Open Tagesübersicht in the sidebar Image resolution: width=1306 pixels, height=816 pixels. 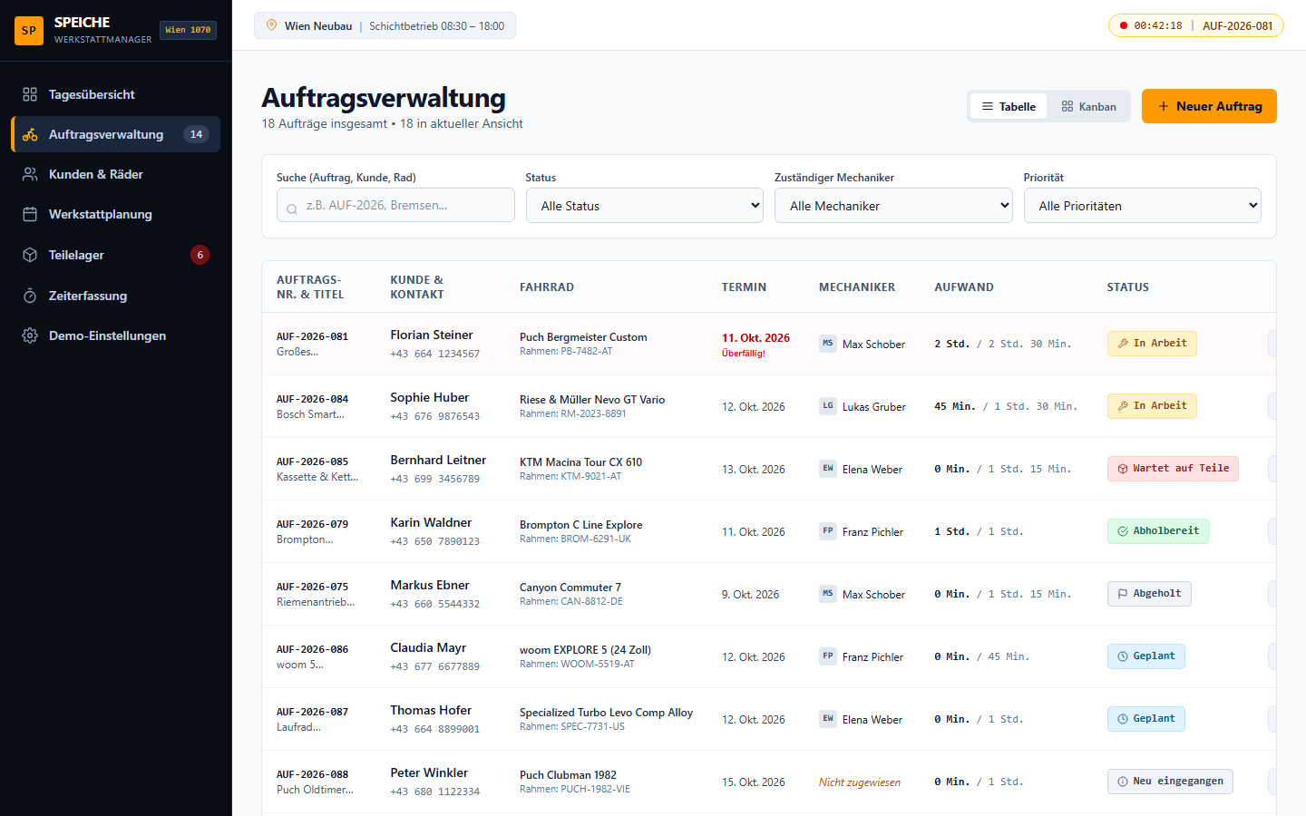(115, 94)
